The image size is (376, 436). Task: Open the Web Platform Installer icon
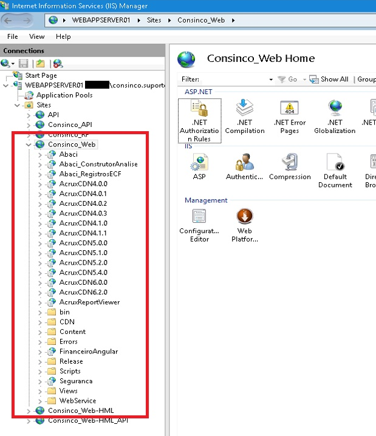point(245,225)
